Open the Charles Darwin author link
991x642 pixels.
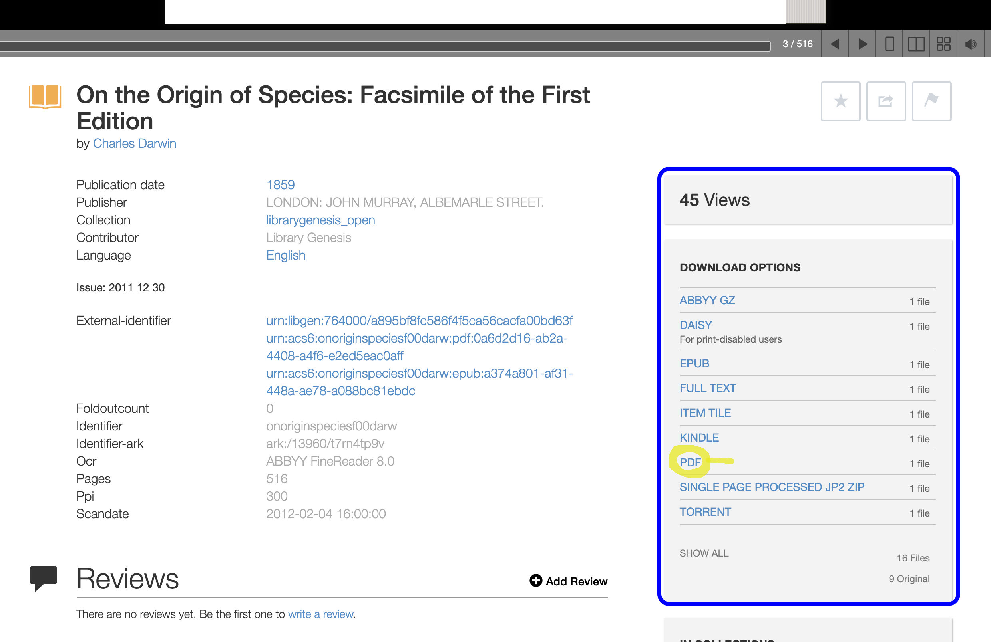134,143
